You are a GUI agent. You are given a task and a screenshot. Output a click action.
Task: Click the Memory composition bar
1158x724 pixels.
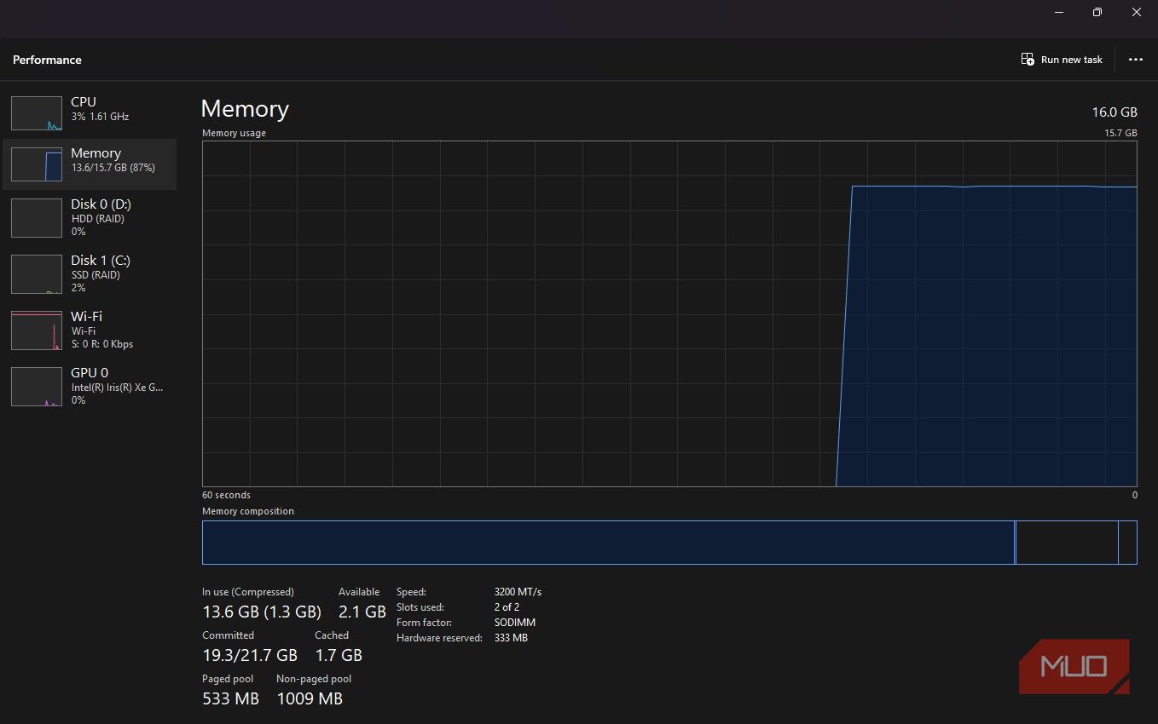click(669, 543)
